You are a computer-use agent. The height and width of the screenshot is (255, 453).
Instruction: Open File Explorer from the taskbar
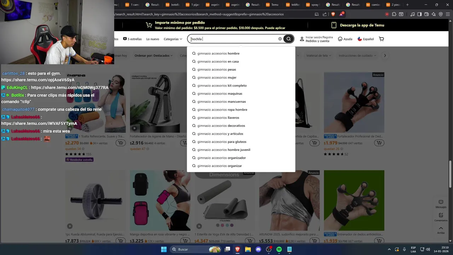248,249
